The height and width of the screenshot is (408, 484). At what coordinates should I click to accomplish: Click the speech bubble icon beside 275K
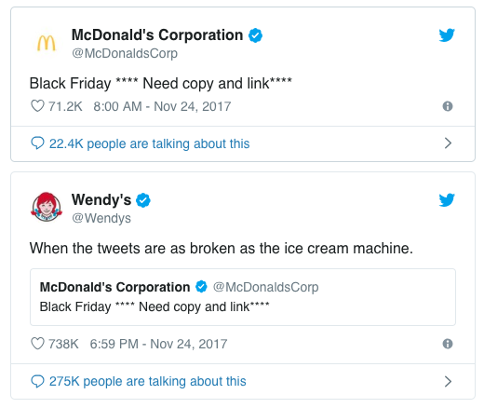point(37,381)
